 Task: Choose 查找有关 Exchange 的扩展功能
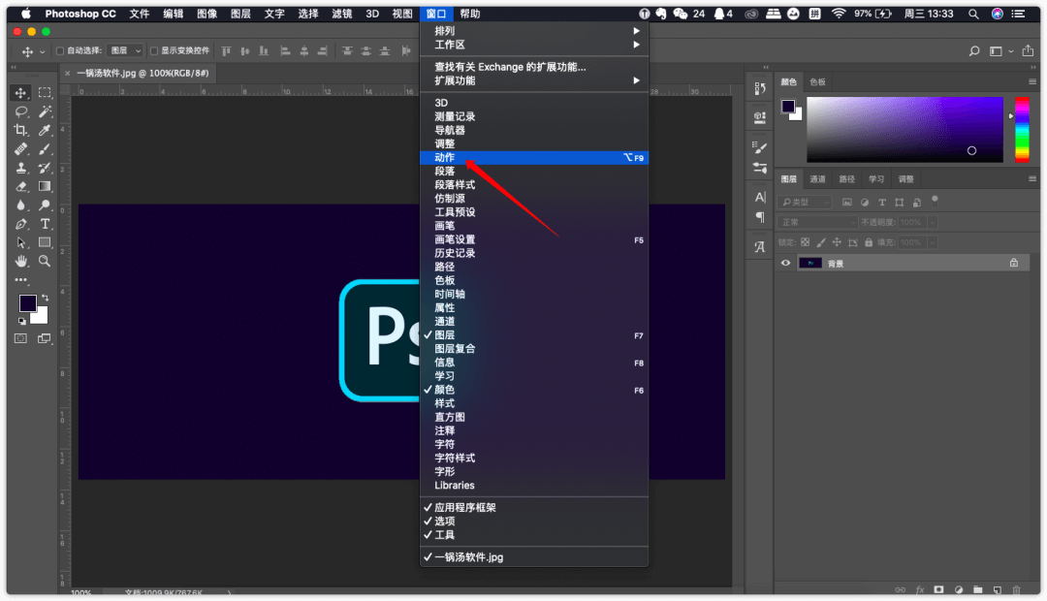(533, 67)
